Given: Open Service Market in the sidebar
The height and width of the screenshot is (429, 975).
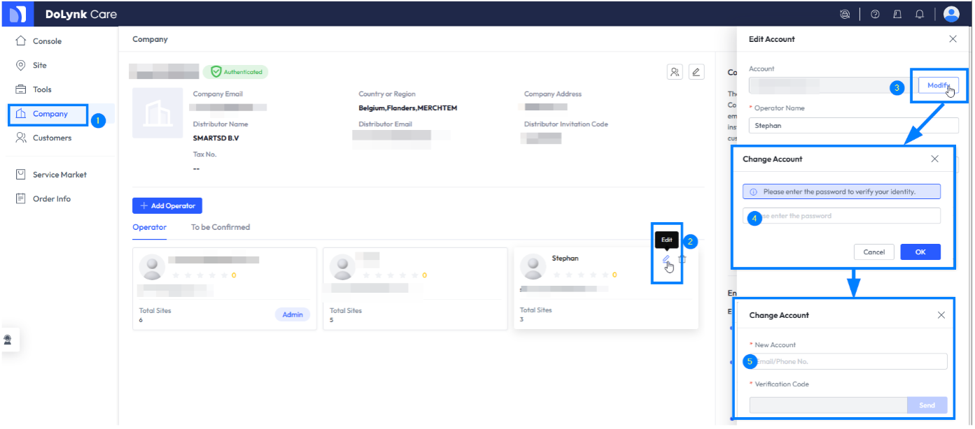Looking at the screenshot, I should [59, 175].
